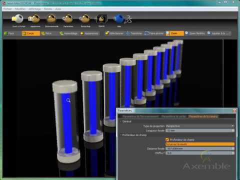Select the Faire pivoter rotate tool

click(x=154, y=33)
